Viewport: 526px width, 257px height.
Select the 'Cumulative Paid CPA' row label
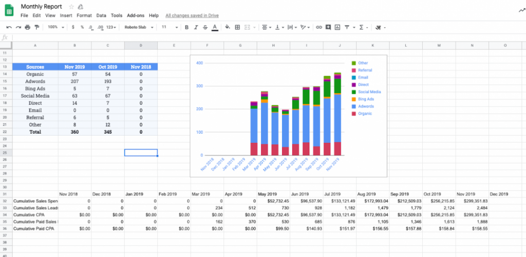pos(35,229)
